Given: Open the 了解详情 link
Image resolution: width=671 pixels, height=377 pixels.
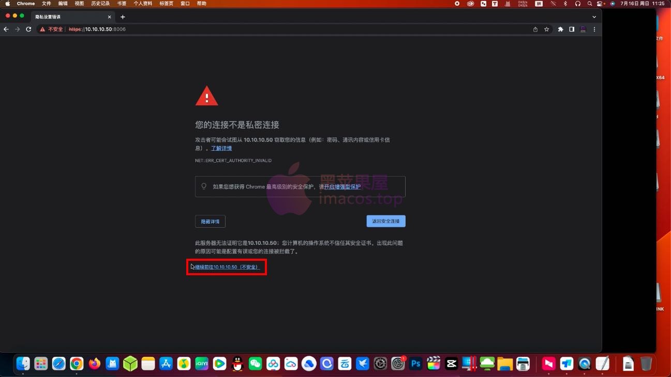Looking at the screenshot, I should 221,148.
